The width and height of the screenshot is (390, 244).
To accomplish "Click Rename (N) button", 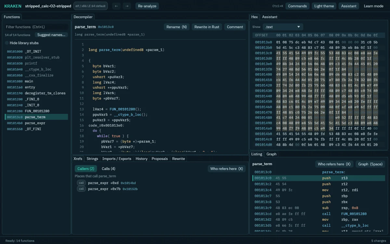I will point(176,27).
